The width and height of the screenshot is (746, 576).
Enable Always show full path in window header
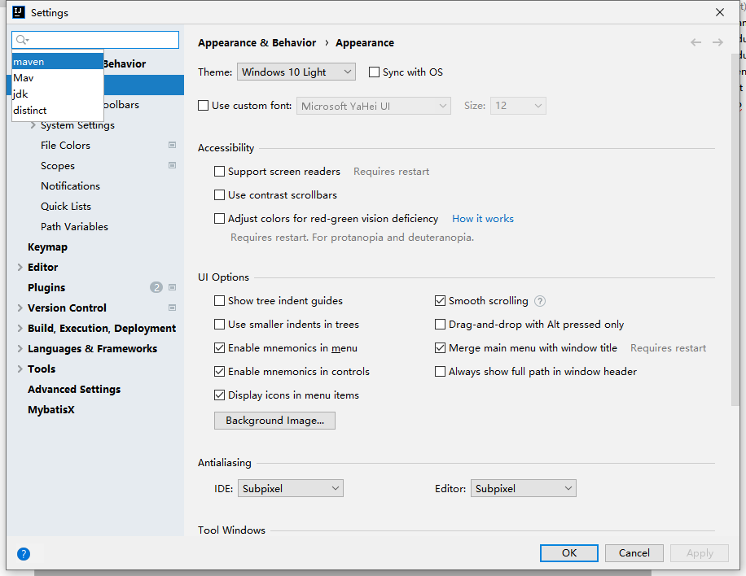coord(440,372)
